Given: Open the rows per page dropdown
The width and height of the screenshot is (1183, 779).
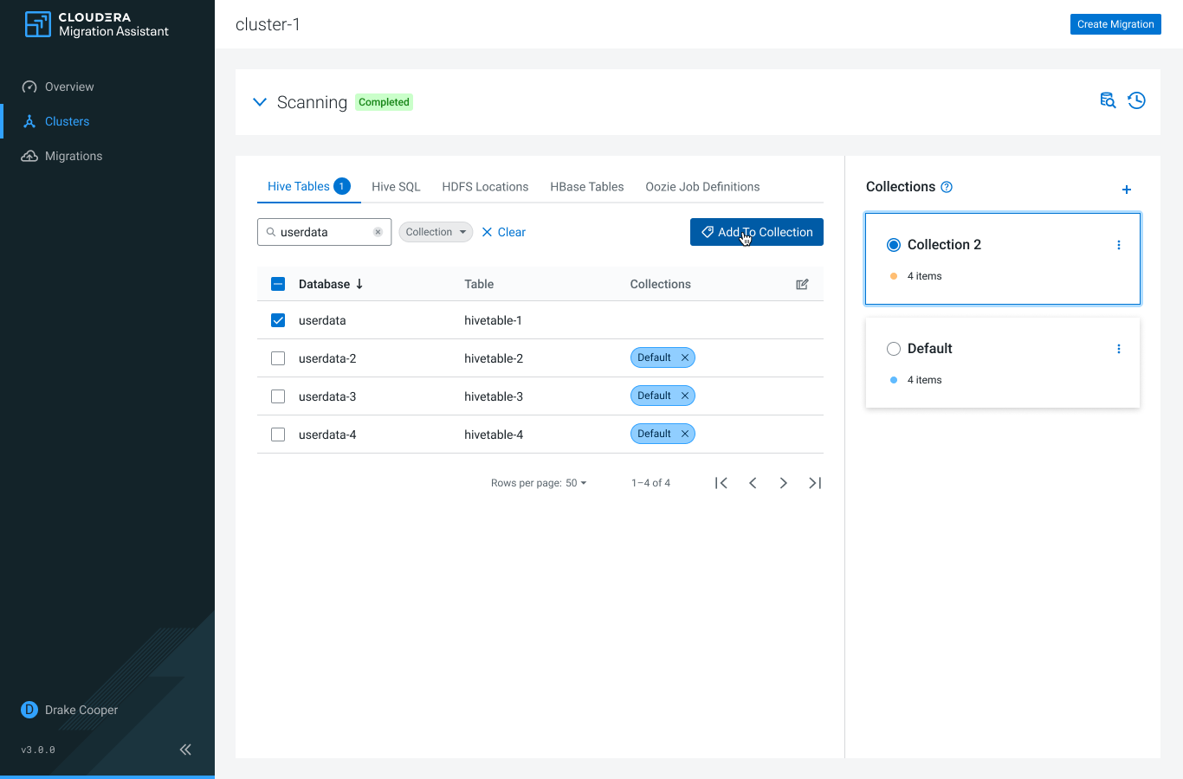Looking at the screenshot, I should [576, 483].
